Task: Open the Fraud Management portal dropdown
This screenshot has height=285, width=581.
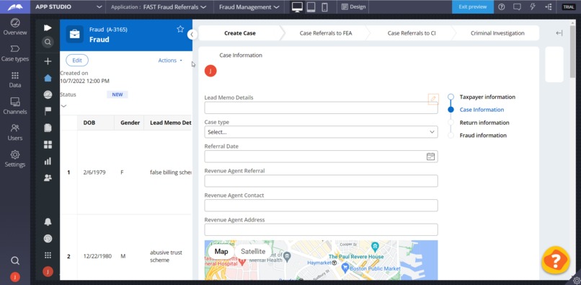Action: (x=249, y=7)
